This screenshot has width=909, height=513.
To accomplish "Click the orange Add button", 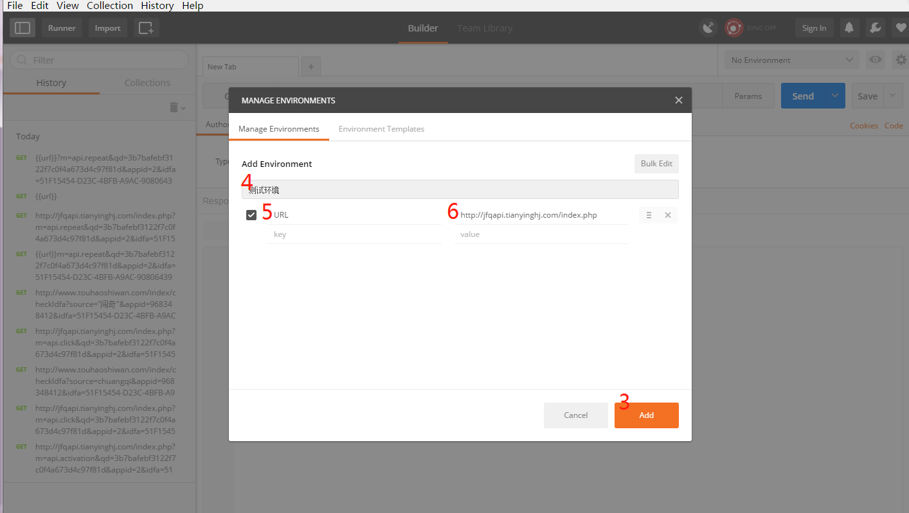I will (647, 415).
